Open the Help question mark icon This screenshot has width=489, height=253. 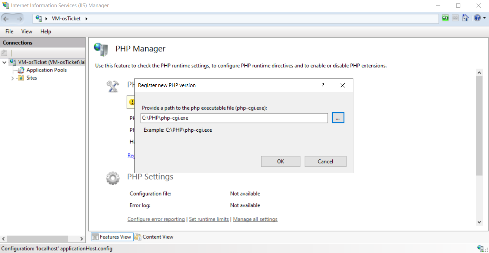click(477, 18)
